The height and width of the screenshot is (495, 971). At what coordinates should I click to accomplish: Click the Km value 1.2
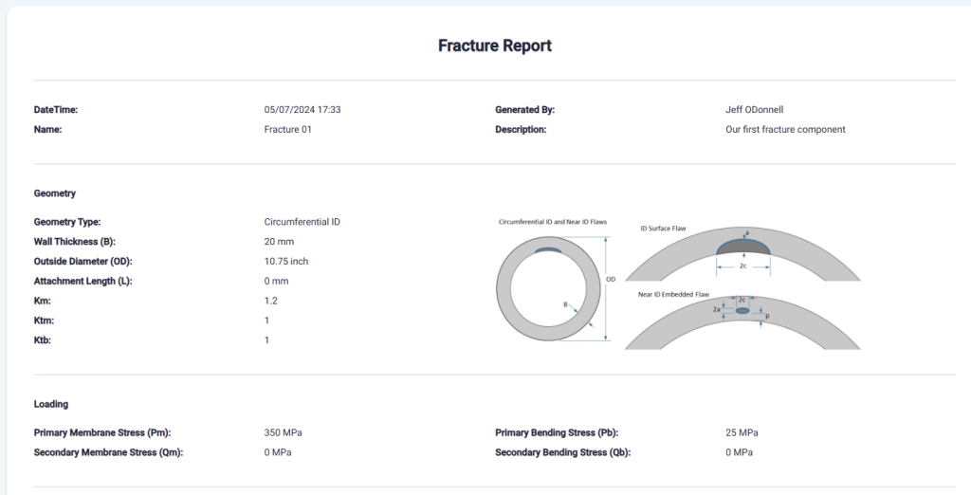(x=270, y=301)
